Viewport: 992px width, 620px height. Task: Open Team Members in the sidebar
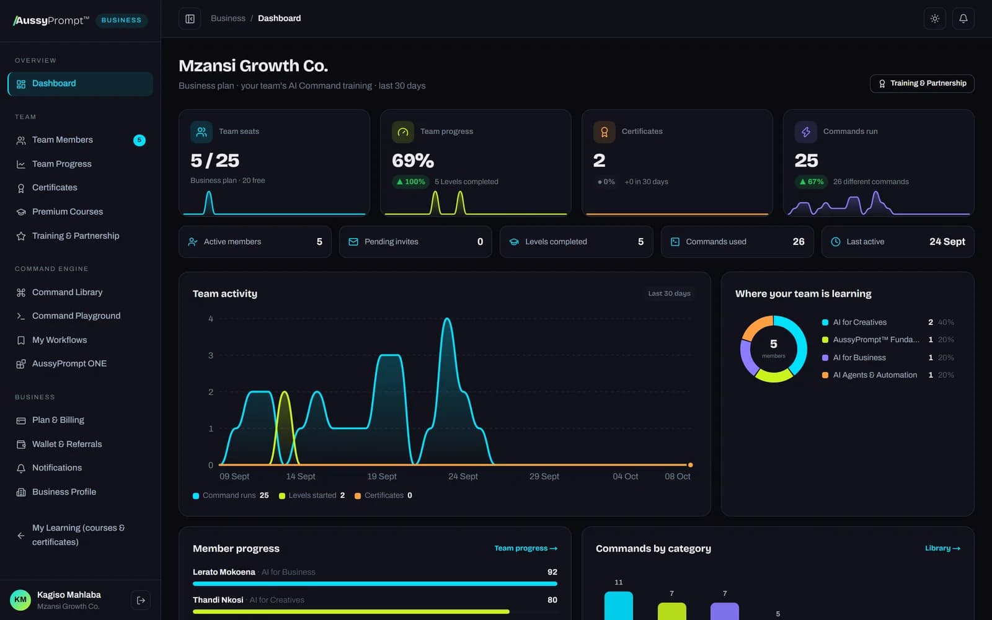click(x=80, y=140)
